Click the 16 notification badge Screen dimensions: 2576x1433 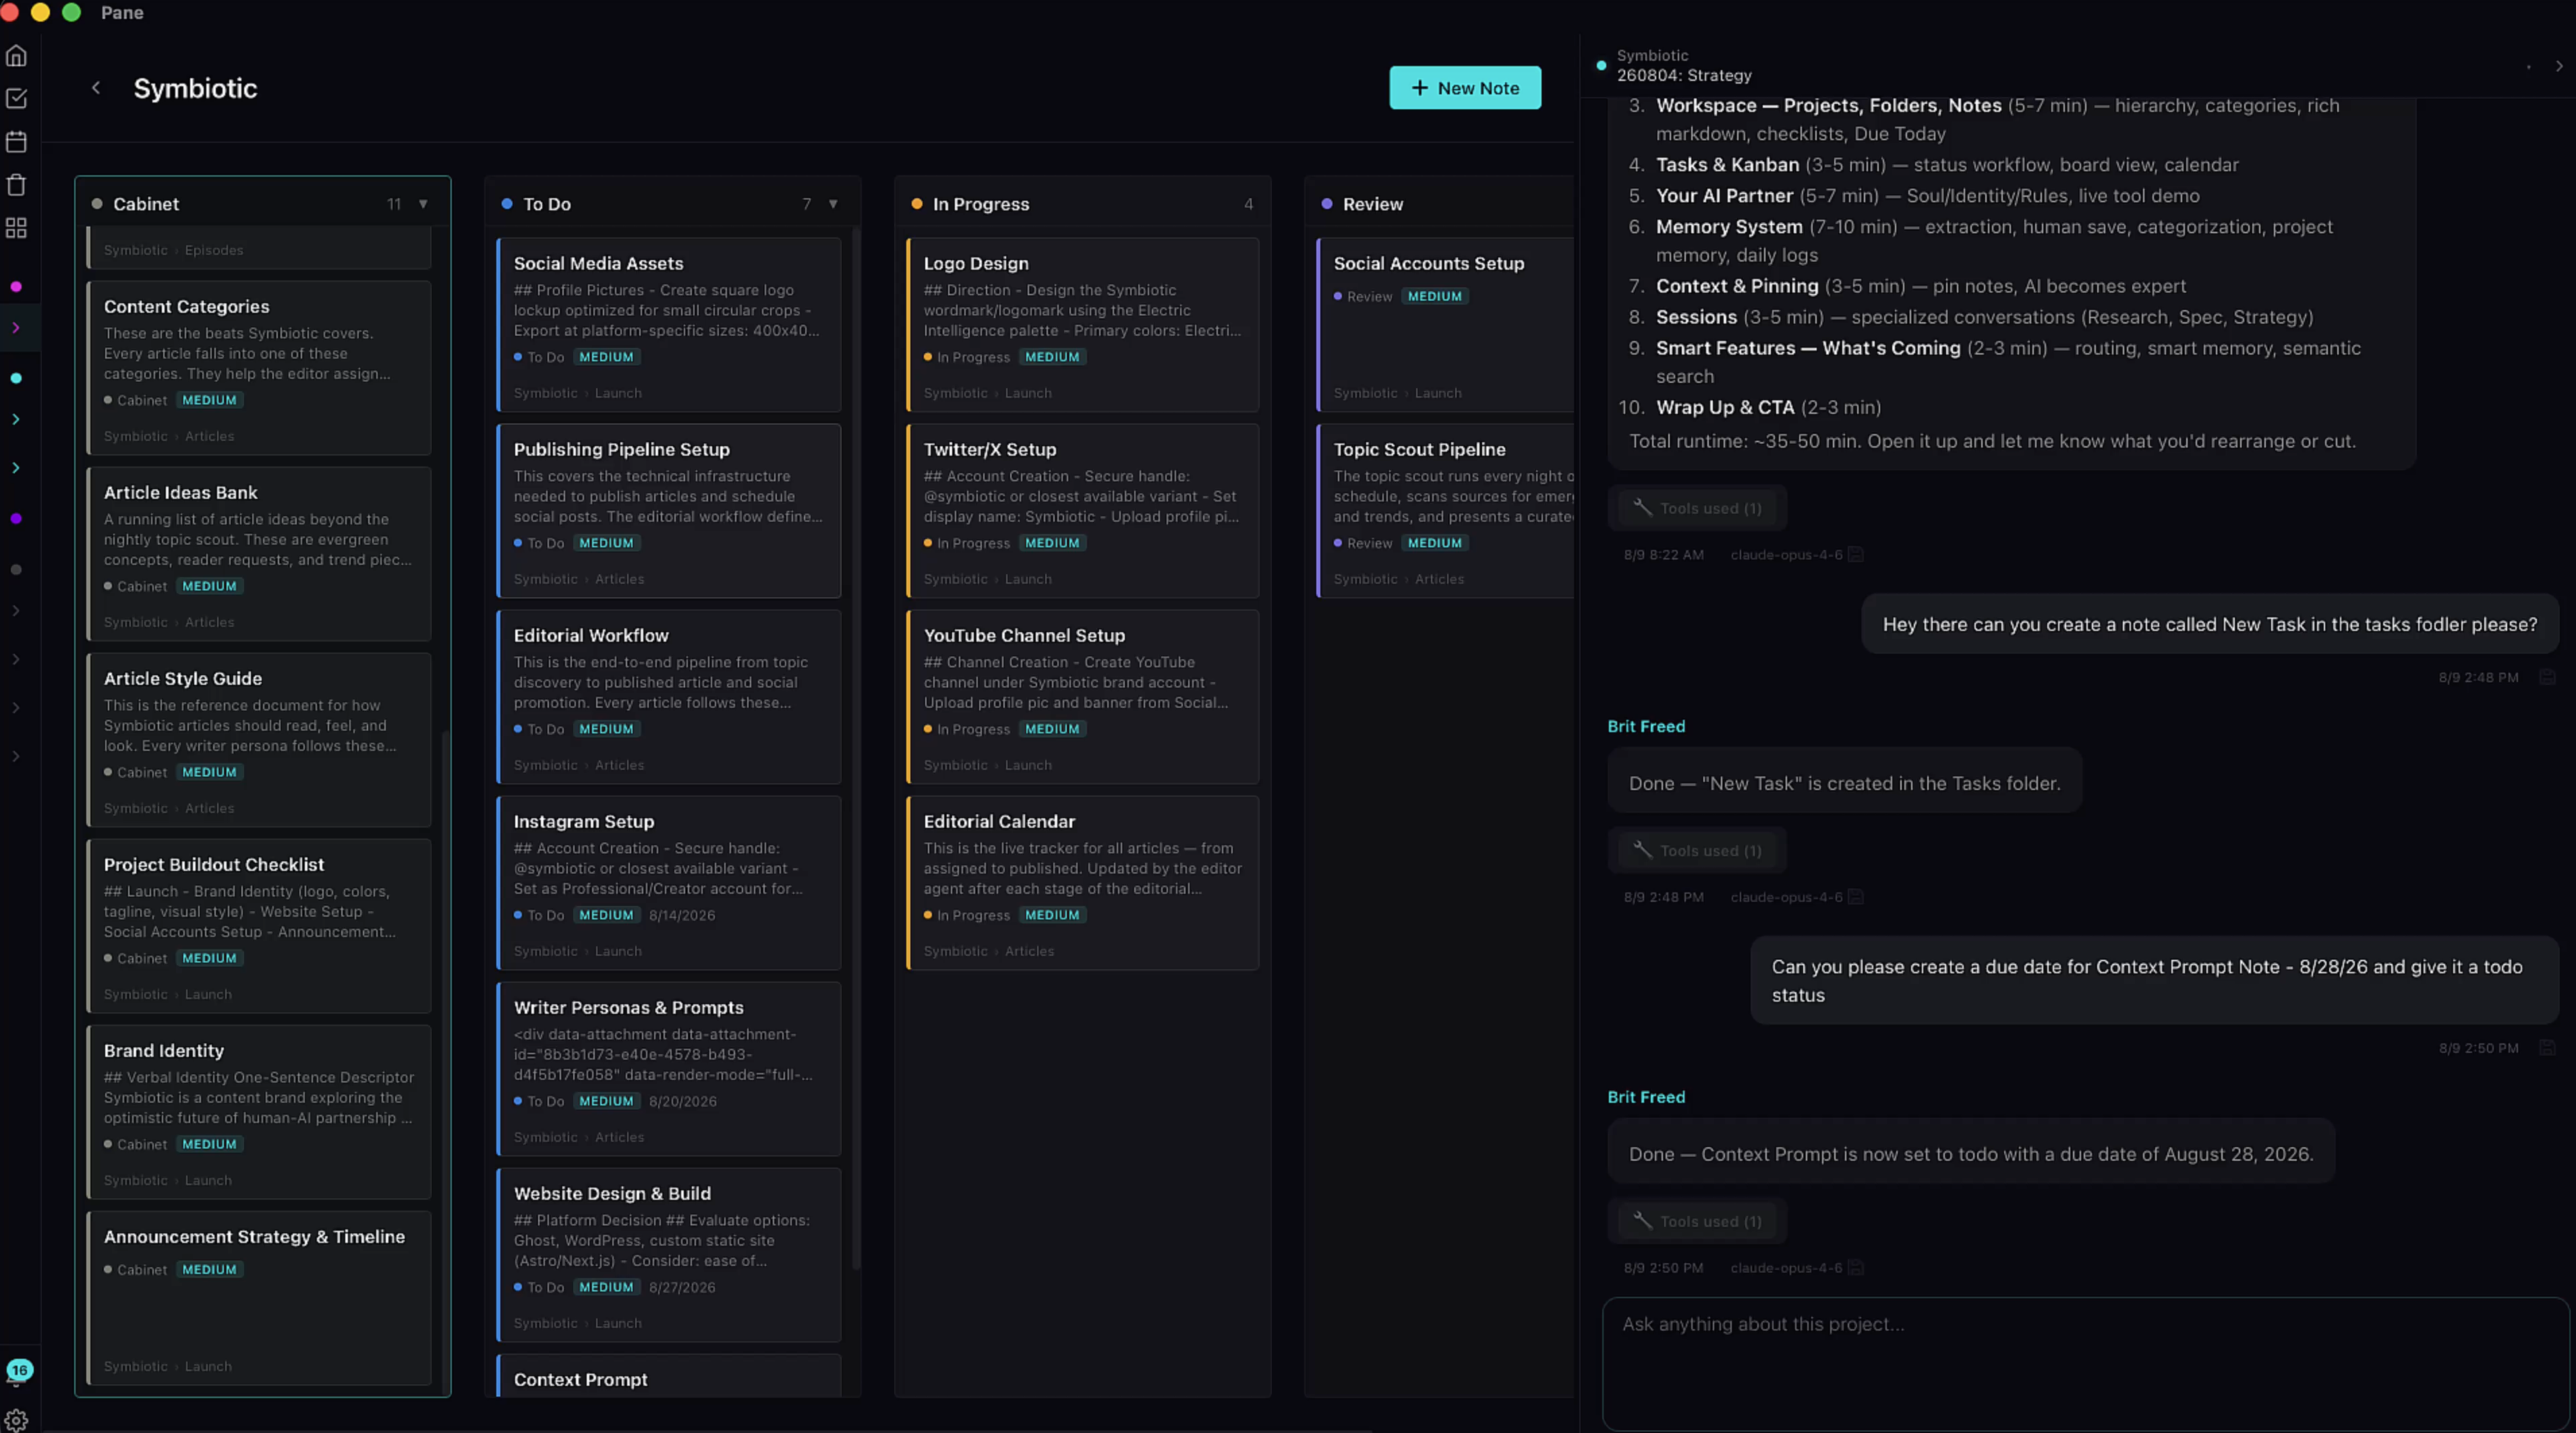click(x=20, y=1370)
